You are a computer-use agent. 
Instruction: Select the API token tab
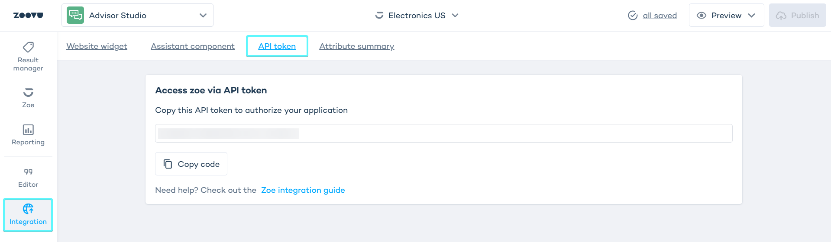point(277,46)
